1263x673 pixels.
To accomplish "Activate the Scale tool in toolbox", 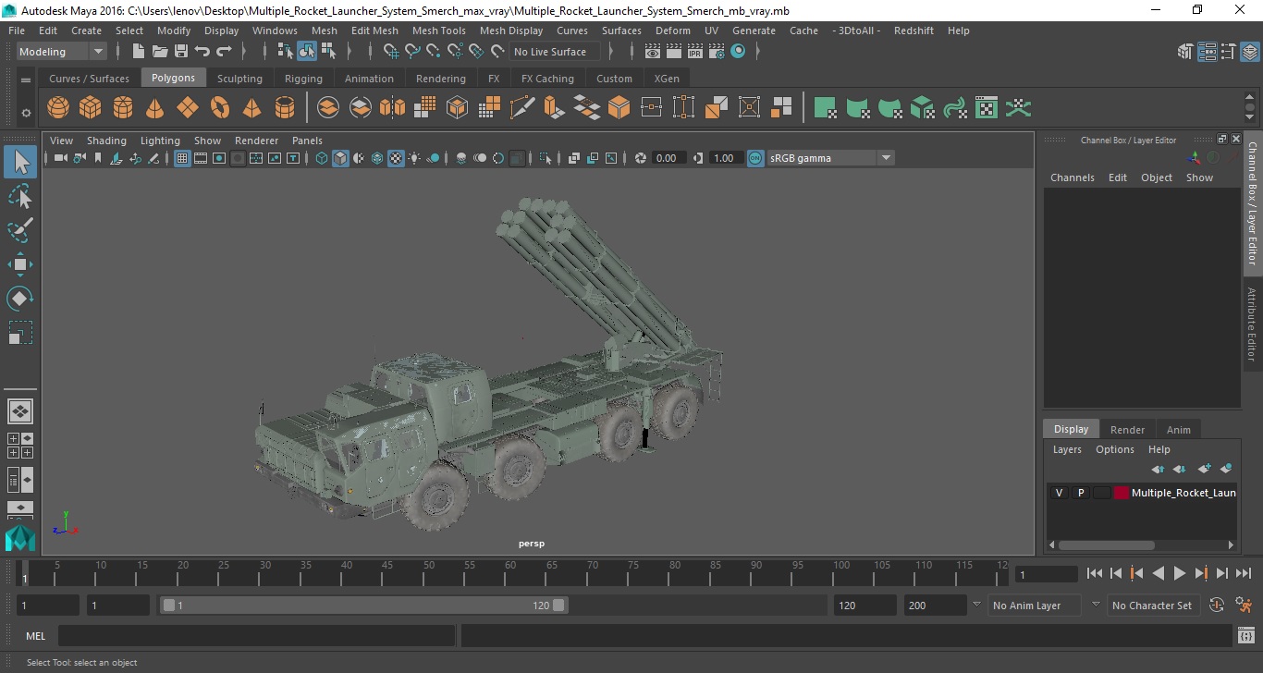I will point(20,332).
